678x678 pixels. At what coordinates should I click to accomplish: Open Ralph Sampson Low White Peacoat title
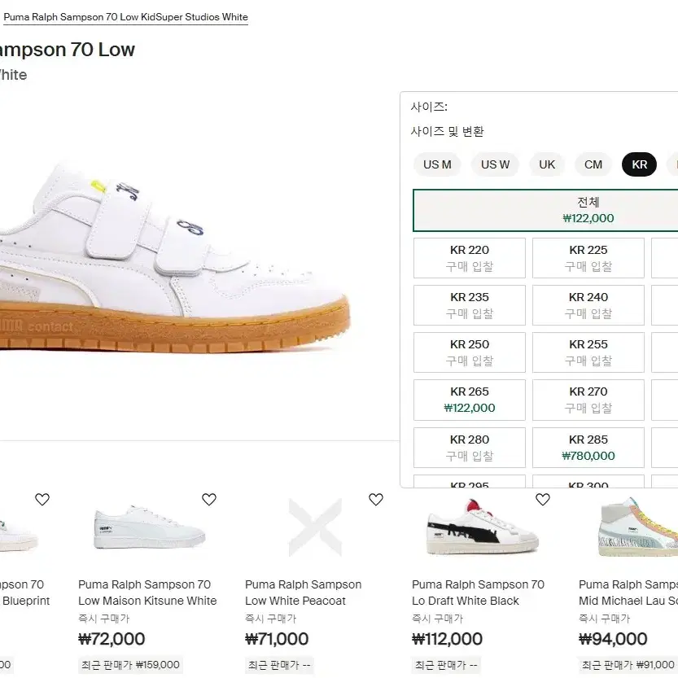point(303,593)
